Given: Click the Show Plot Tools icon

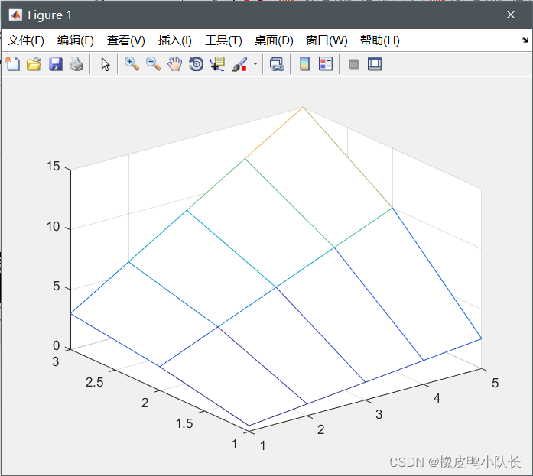Looking at the screenshot, I should [x=375, y=64].
